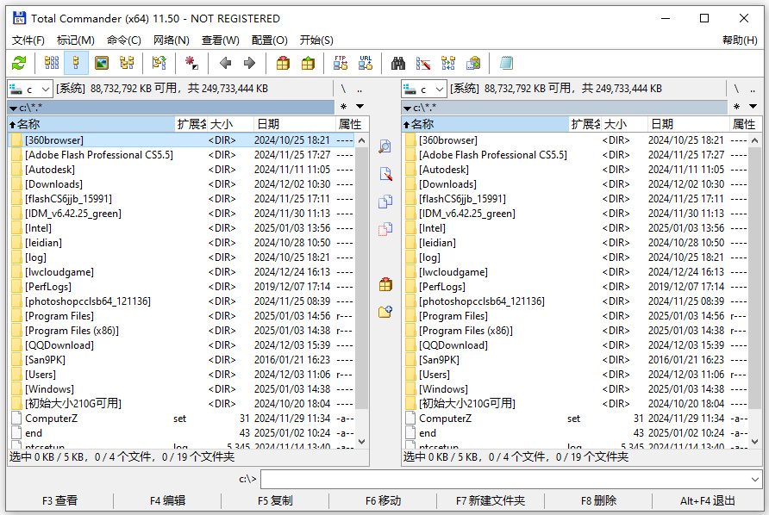Sort left panel by 日期 column header

(x=294, y=125)
